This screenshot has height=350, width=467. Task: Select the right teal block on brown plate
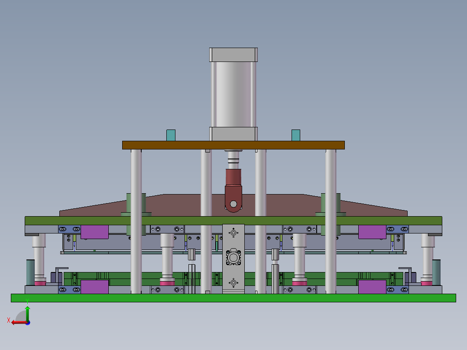tap(296, 135)
